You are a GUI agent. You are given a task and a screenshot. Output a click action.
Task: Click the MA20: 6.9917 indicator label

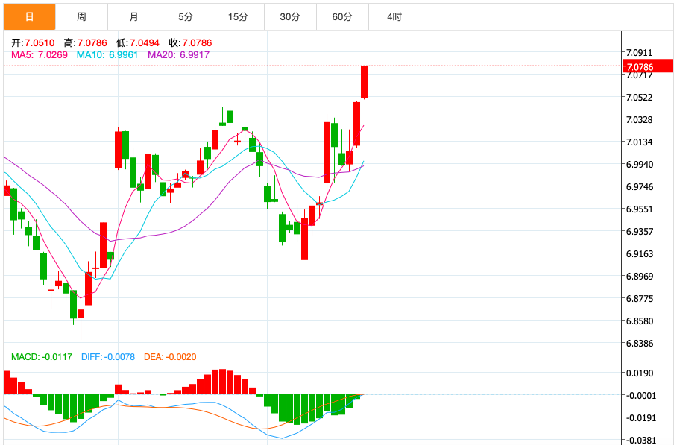178,55
